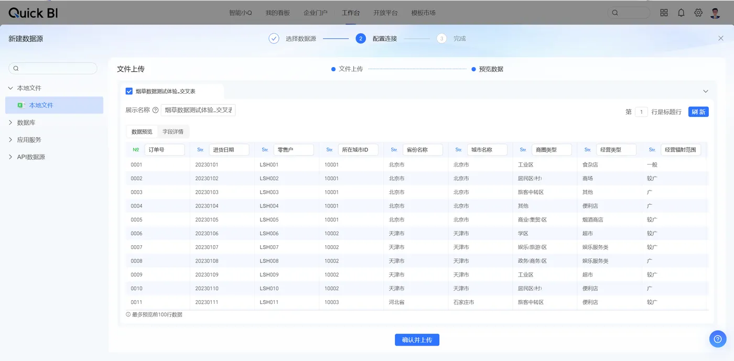Select the 本地文件 item in sidebar

click(54, 105)
